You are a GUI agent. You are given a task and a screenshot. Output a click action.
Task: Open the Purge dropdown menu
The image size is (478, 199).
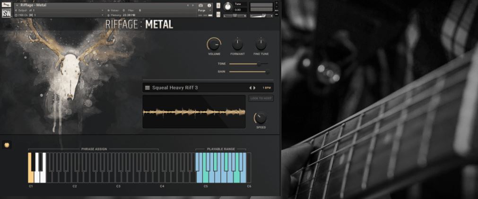[204, 10]
